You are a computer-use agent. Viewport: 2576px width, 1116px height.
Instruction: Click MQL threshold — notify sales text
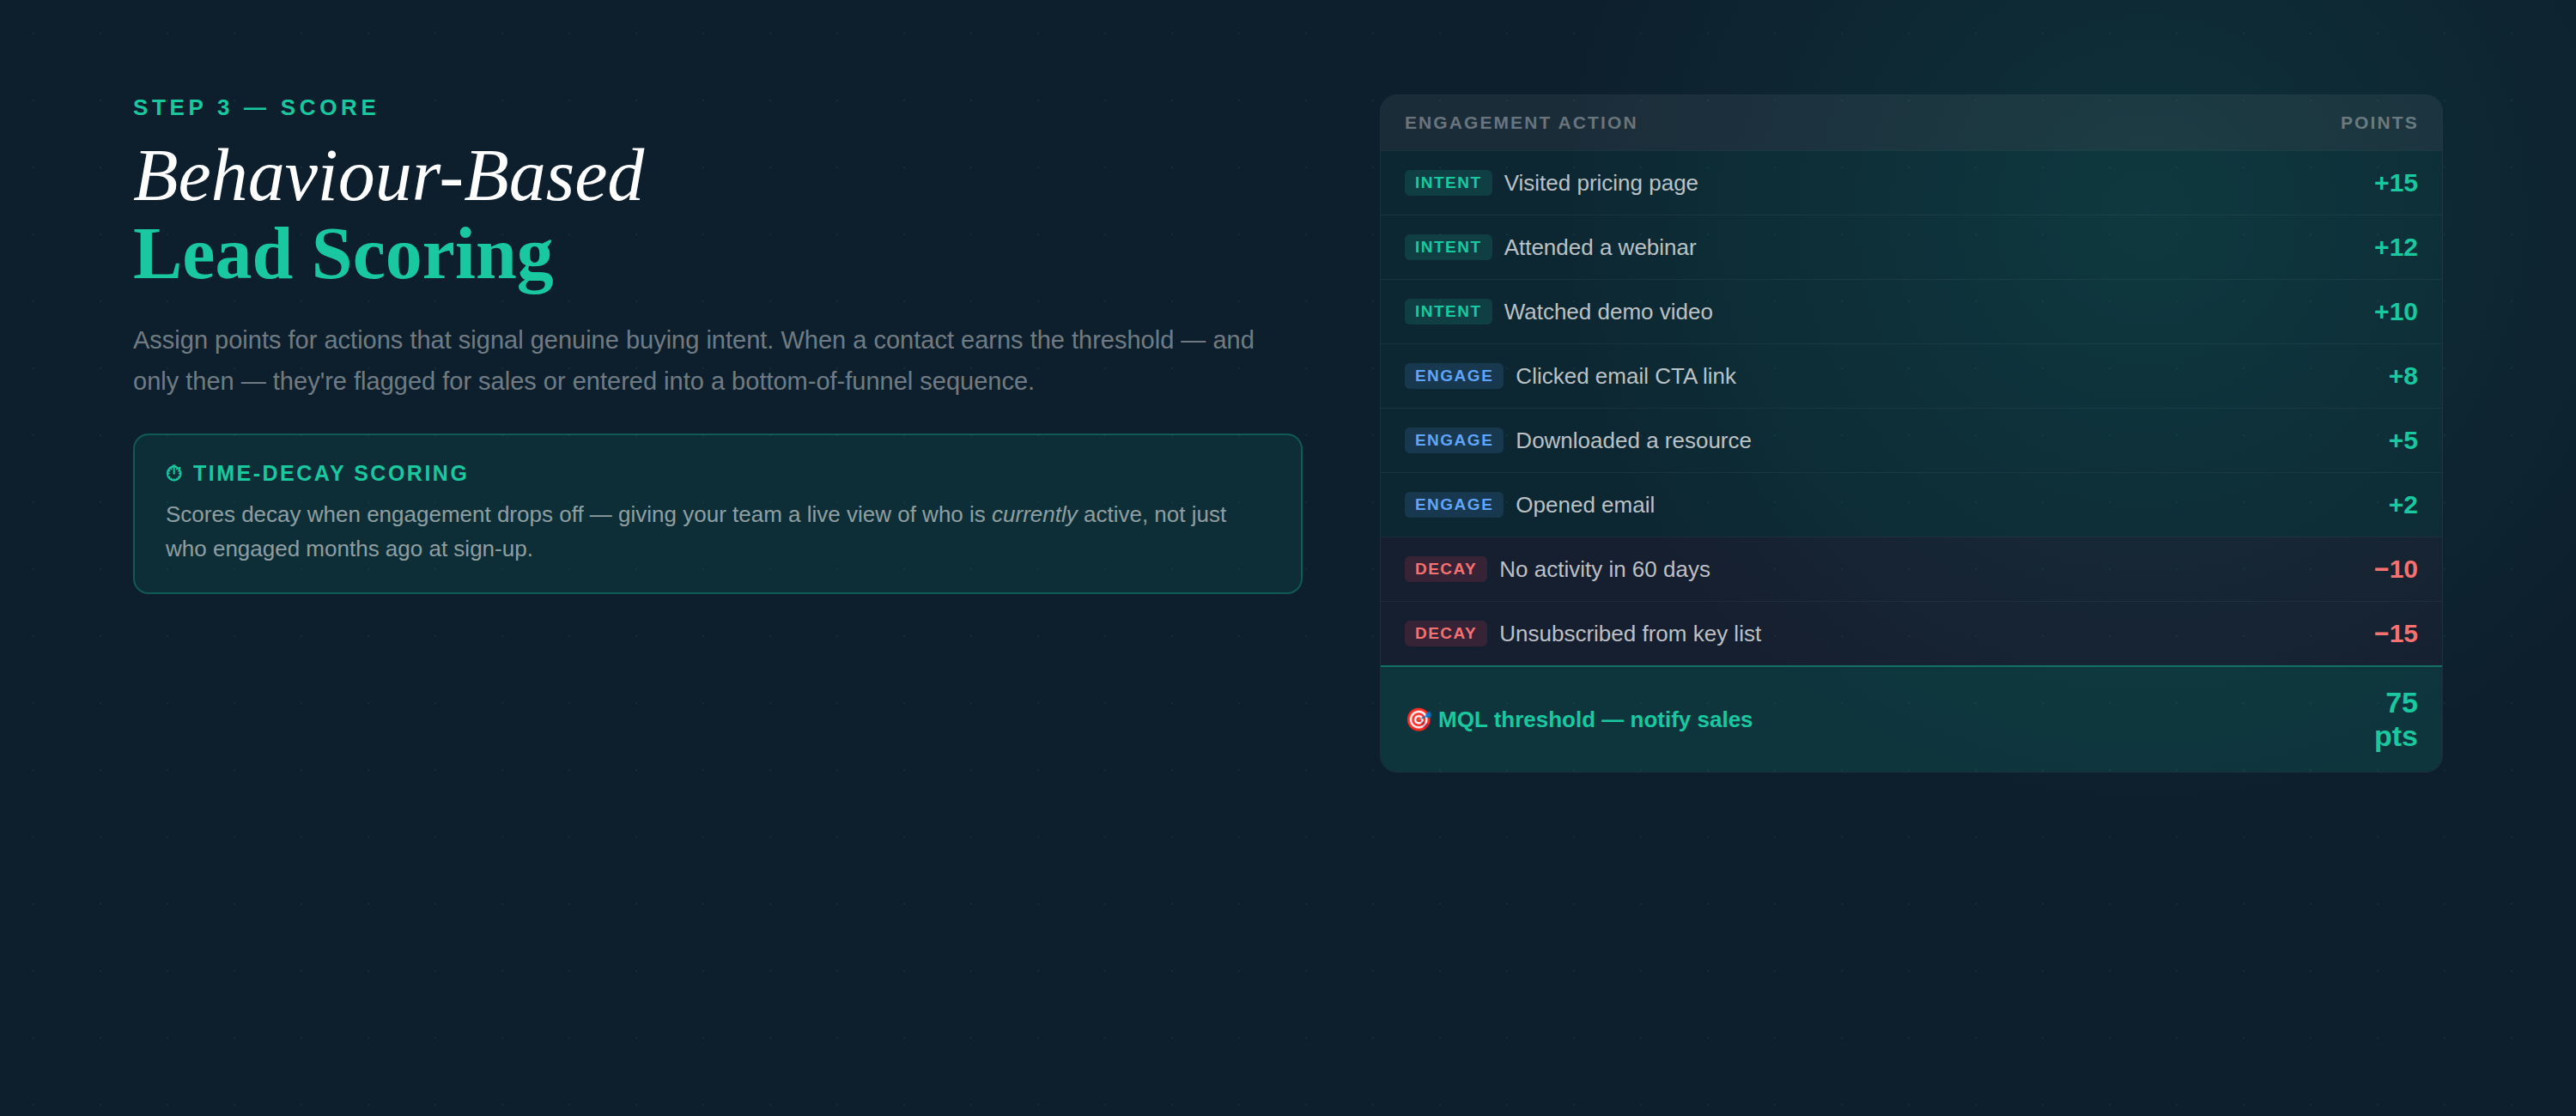point(1594,719)
